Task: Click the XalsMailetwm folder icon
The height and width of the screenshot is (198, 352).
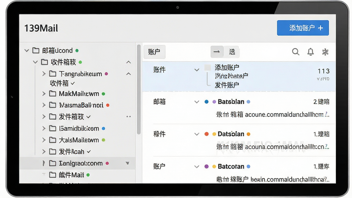Action: (x=53, y=140)
